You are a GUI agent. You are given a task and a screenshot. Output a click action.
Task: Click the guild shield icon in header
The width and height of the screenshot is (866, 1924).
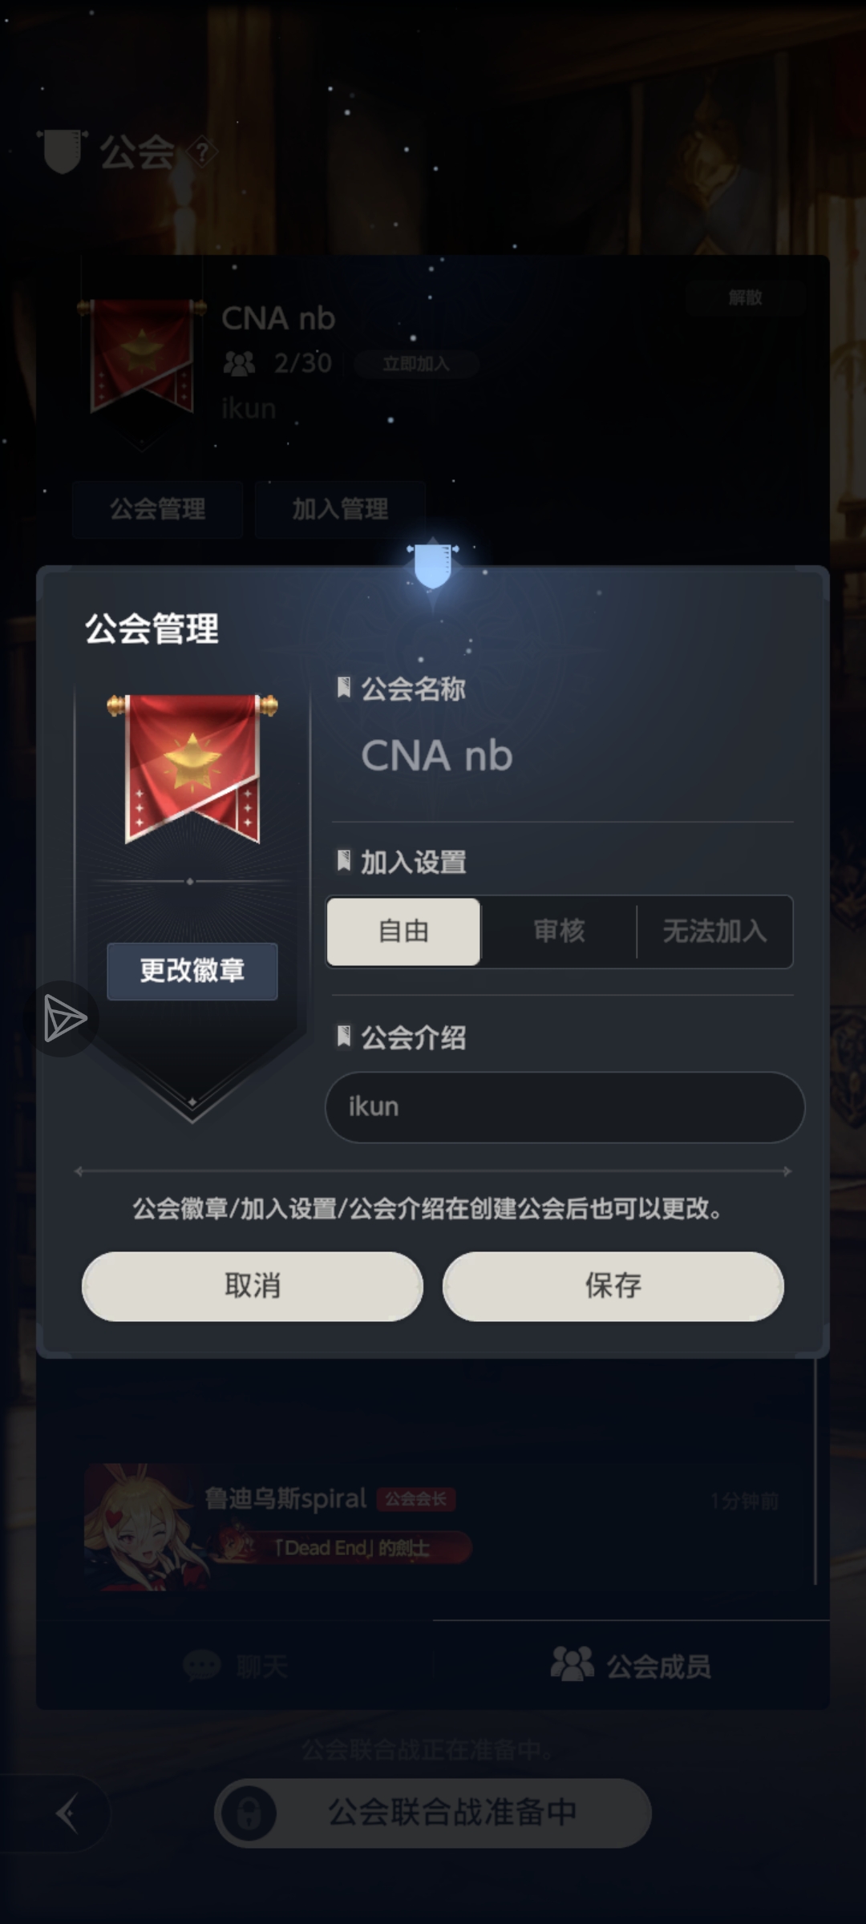pos(63,151)
